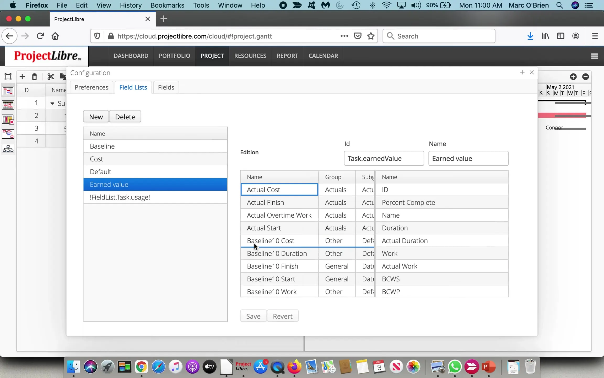Click the Firefox reload page icon
The height and width of the screenshot is (378, 604).
[x=40, y=36]
